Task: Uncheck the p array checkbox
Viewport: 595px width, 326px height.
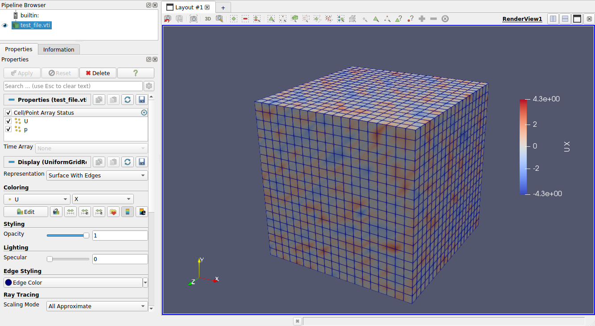Action: click(x=8, y=129)
